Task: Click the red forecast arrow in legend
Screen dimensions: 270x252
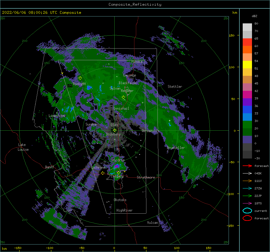Action: point(247,166)
